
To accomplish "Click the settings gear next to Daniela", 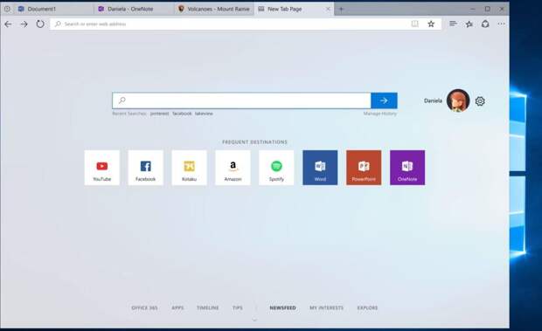I will click(480, 101).
